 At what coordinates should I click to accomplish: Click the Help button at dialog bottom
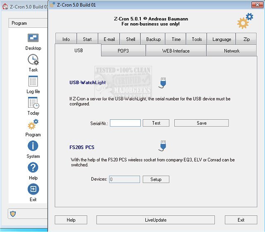click(x=71, y=220)
